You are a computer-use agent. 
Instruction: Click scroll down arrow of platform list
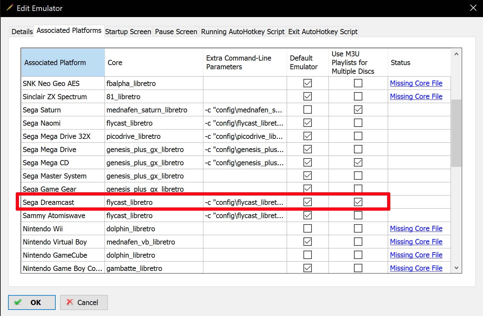click(456, 268)
